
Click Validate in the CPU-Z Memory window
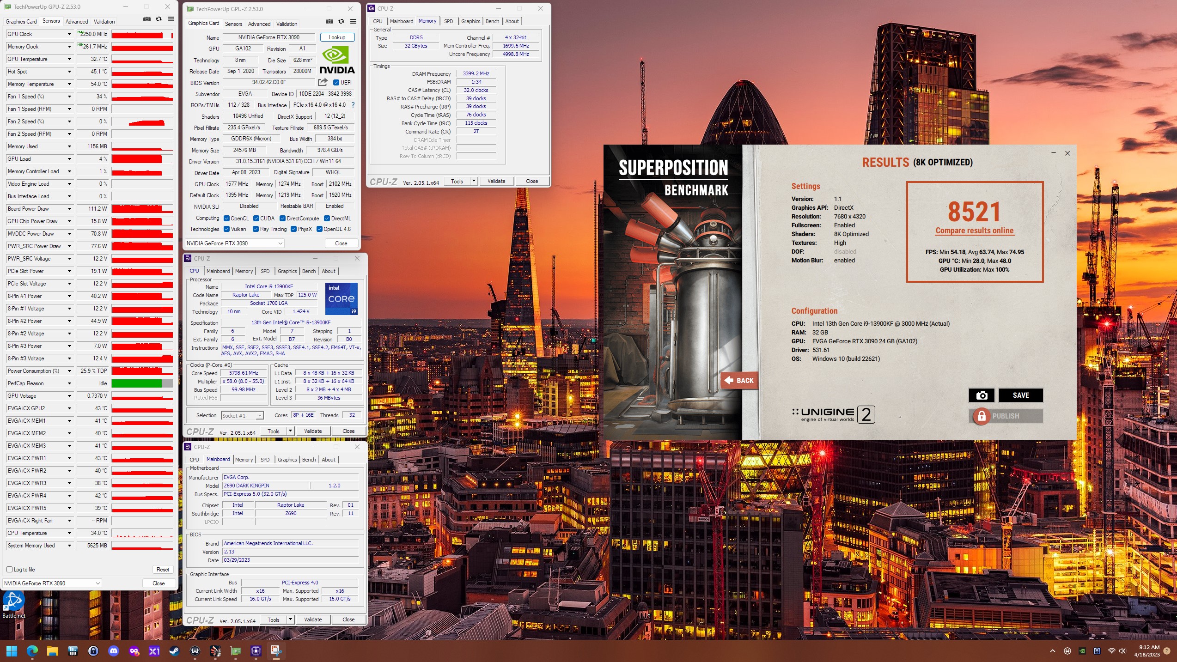click(496, 181)
